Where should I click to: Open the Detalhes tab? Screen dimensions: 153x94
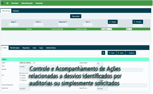(5, 48)
